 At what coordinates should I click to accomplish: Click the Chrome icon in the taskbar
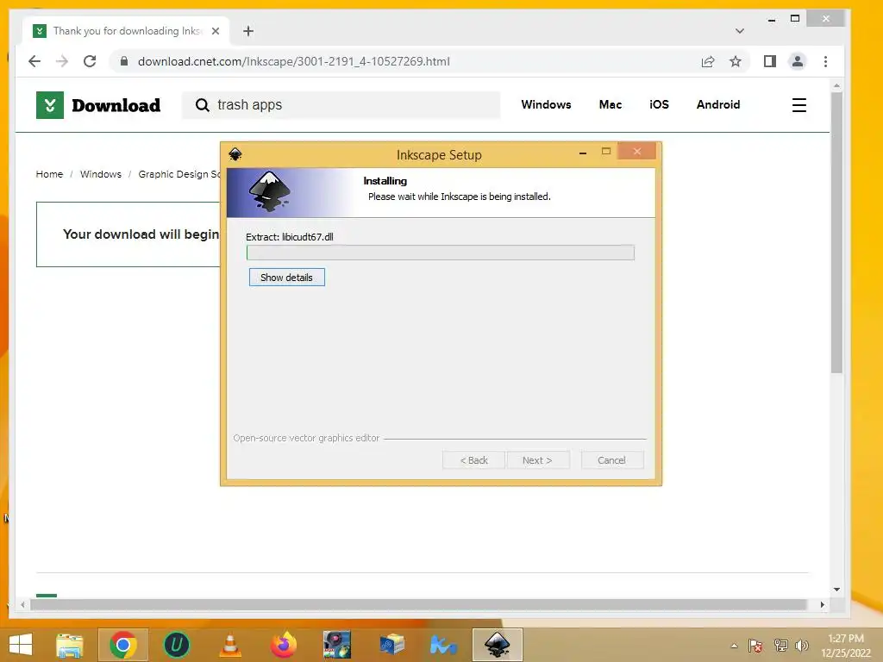123,645
